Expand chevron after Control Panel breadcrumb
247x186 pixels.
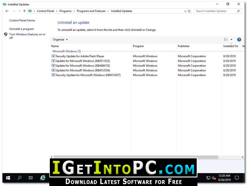(x=57, y=11)
